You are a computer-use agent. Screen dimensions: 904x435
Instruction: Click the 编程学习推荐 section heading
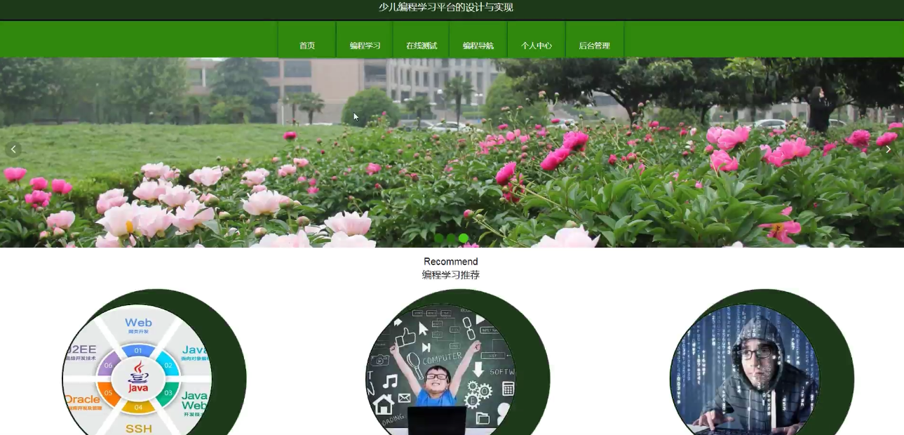(451, 275)
